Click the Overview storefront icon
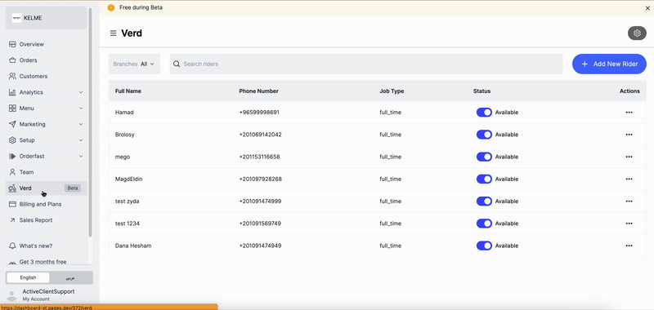The height and width of the screenshot is (310, 654). [x=12, y=44]
